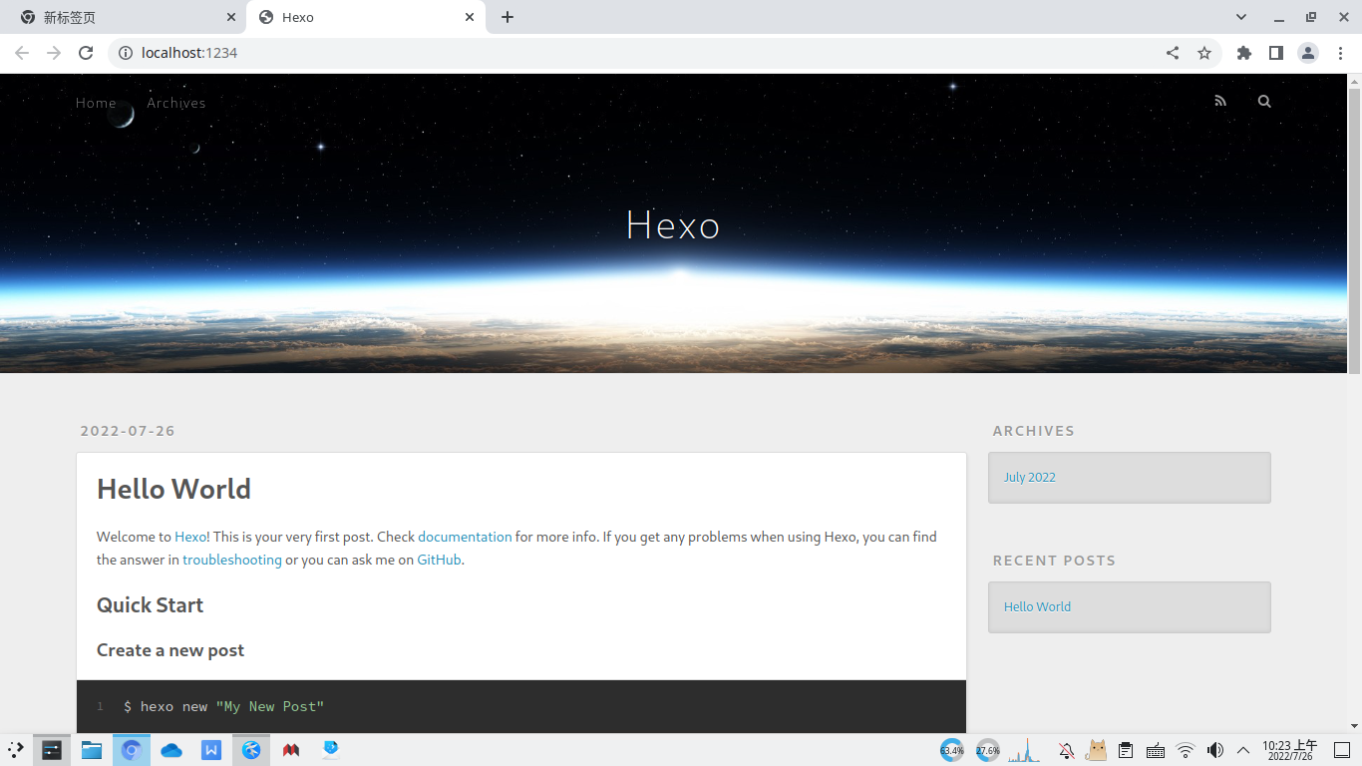The image size is (1362, 766).
Task: Click the search magnifier icon in header
Action: [1264, 101]
